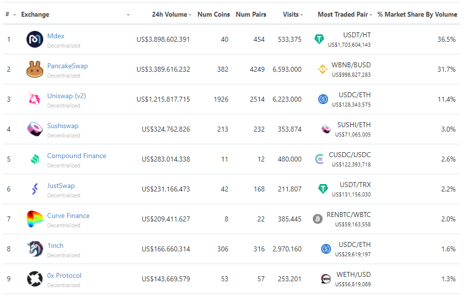Sort by Most Traded Pair header
Screen dimensions: 469x296
pyautogui.click(x=345, y=14)
